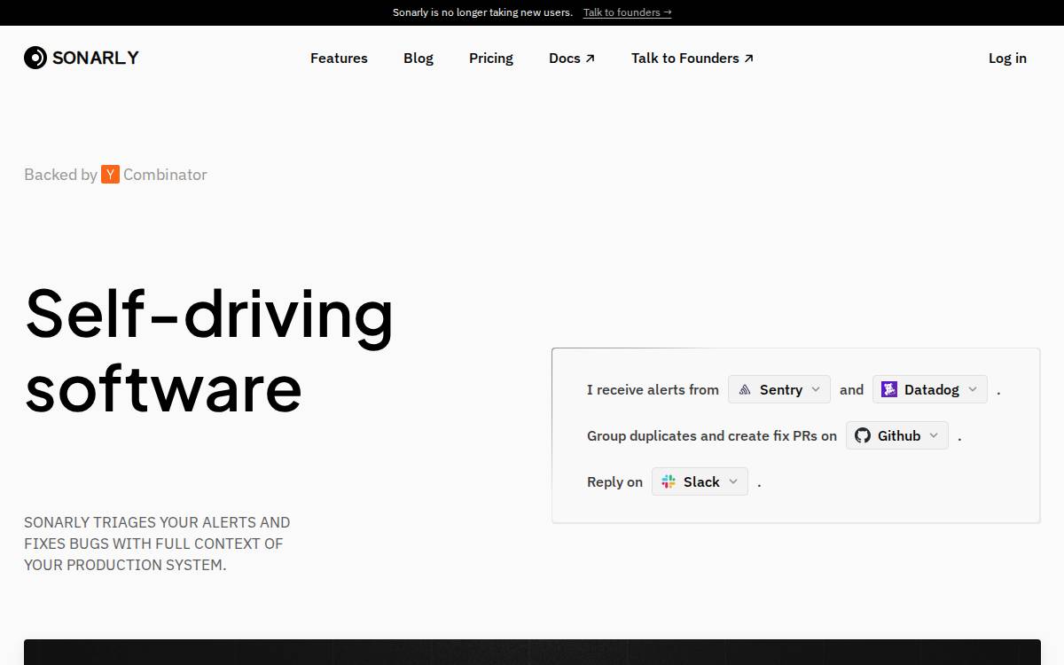1064x665 pixels.
Task: Click the Github octocat icon
Action: [863, 435]
